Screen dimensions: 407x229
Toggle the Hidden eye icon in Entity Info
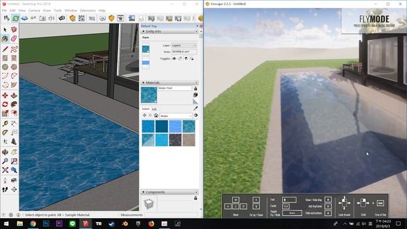tap(174, 59)
